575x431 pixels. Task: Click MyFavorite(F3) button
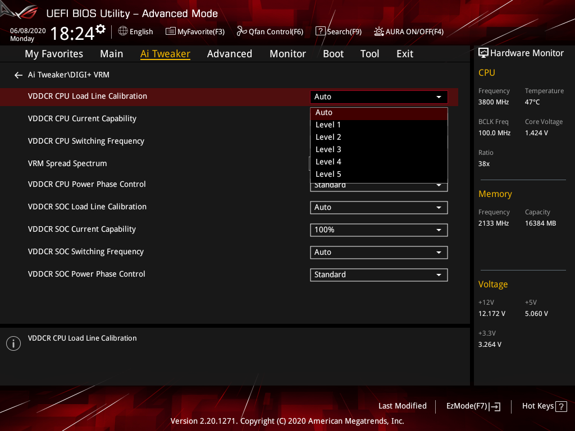pos(195,31)
